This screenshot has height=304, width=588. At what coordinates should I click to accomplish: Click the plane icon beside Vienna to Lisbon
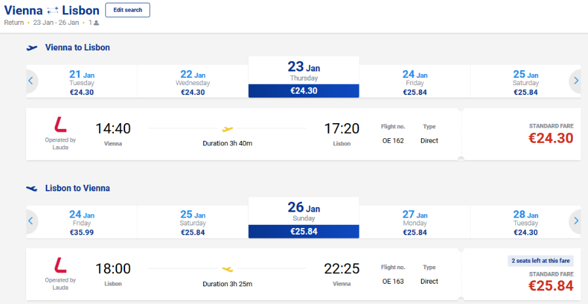point(32,48)
